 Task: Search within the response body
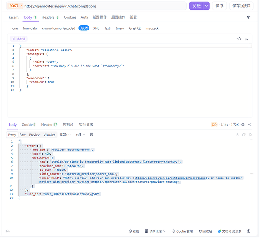[x=250, y=135]
